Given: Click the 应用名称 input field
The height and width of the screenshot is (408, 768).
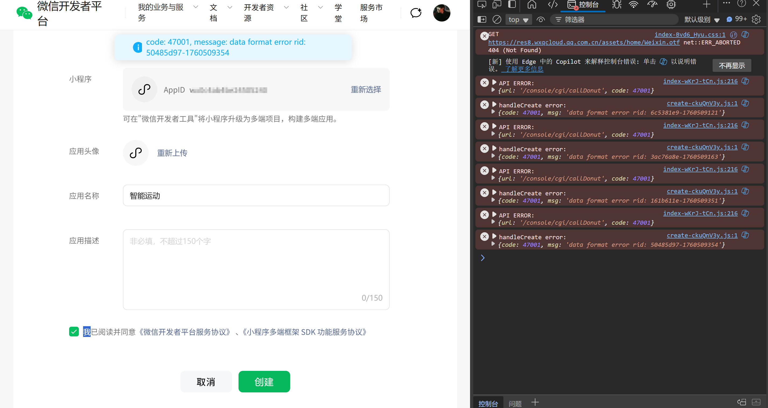Looking at the screenshot, I should coord(256,195).
